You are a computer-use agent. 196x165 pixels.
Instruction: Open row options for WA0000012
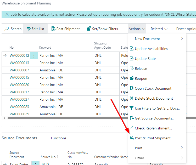coord(34,55)
